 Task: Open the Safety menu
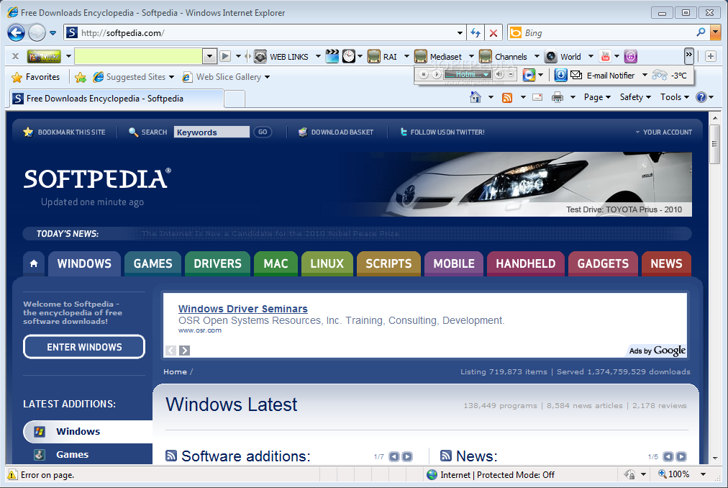pyautogui.click(x=635, y=97)
